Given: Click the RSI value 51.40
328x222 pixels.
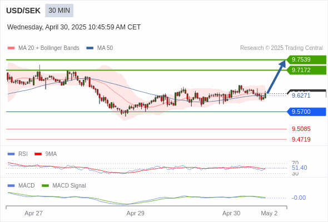Looking at the screenshot, I should [299, 168].
